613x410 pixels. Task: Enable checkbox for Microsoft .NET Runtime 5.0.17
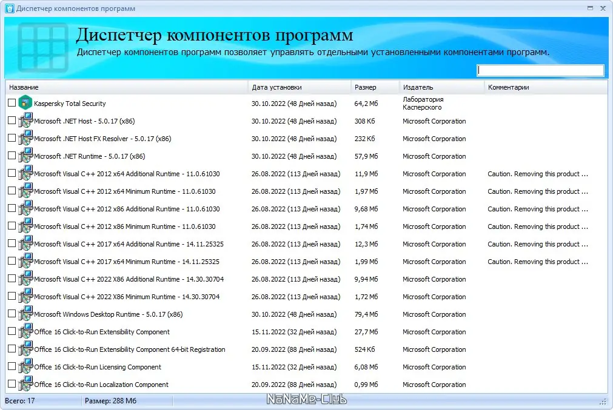(12, 156)
